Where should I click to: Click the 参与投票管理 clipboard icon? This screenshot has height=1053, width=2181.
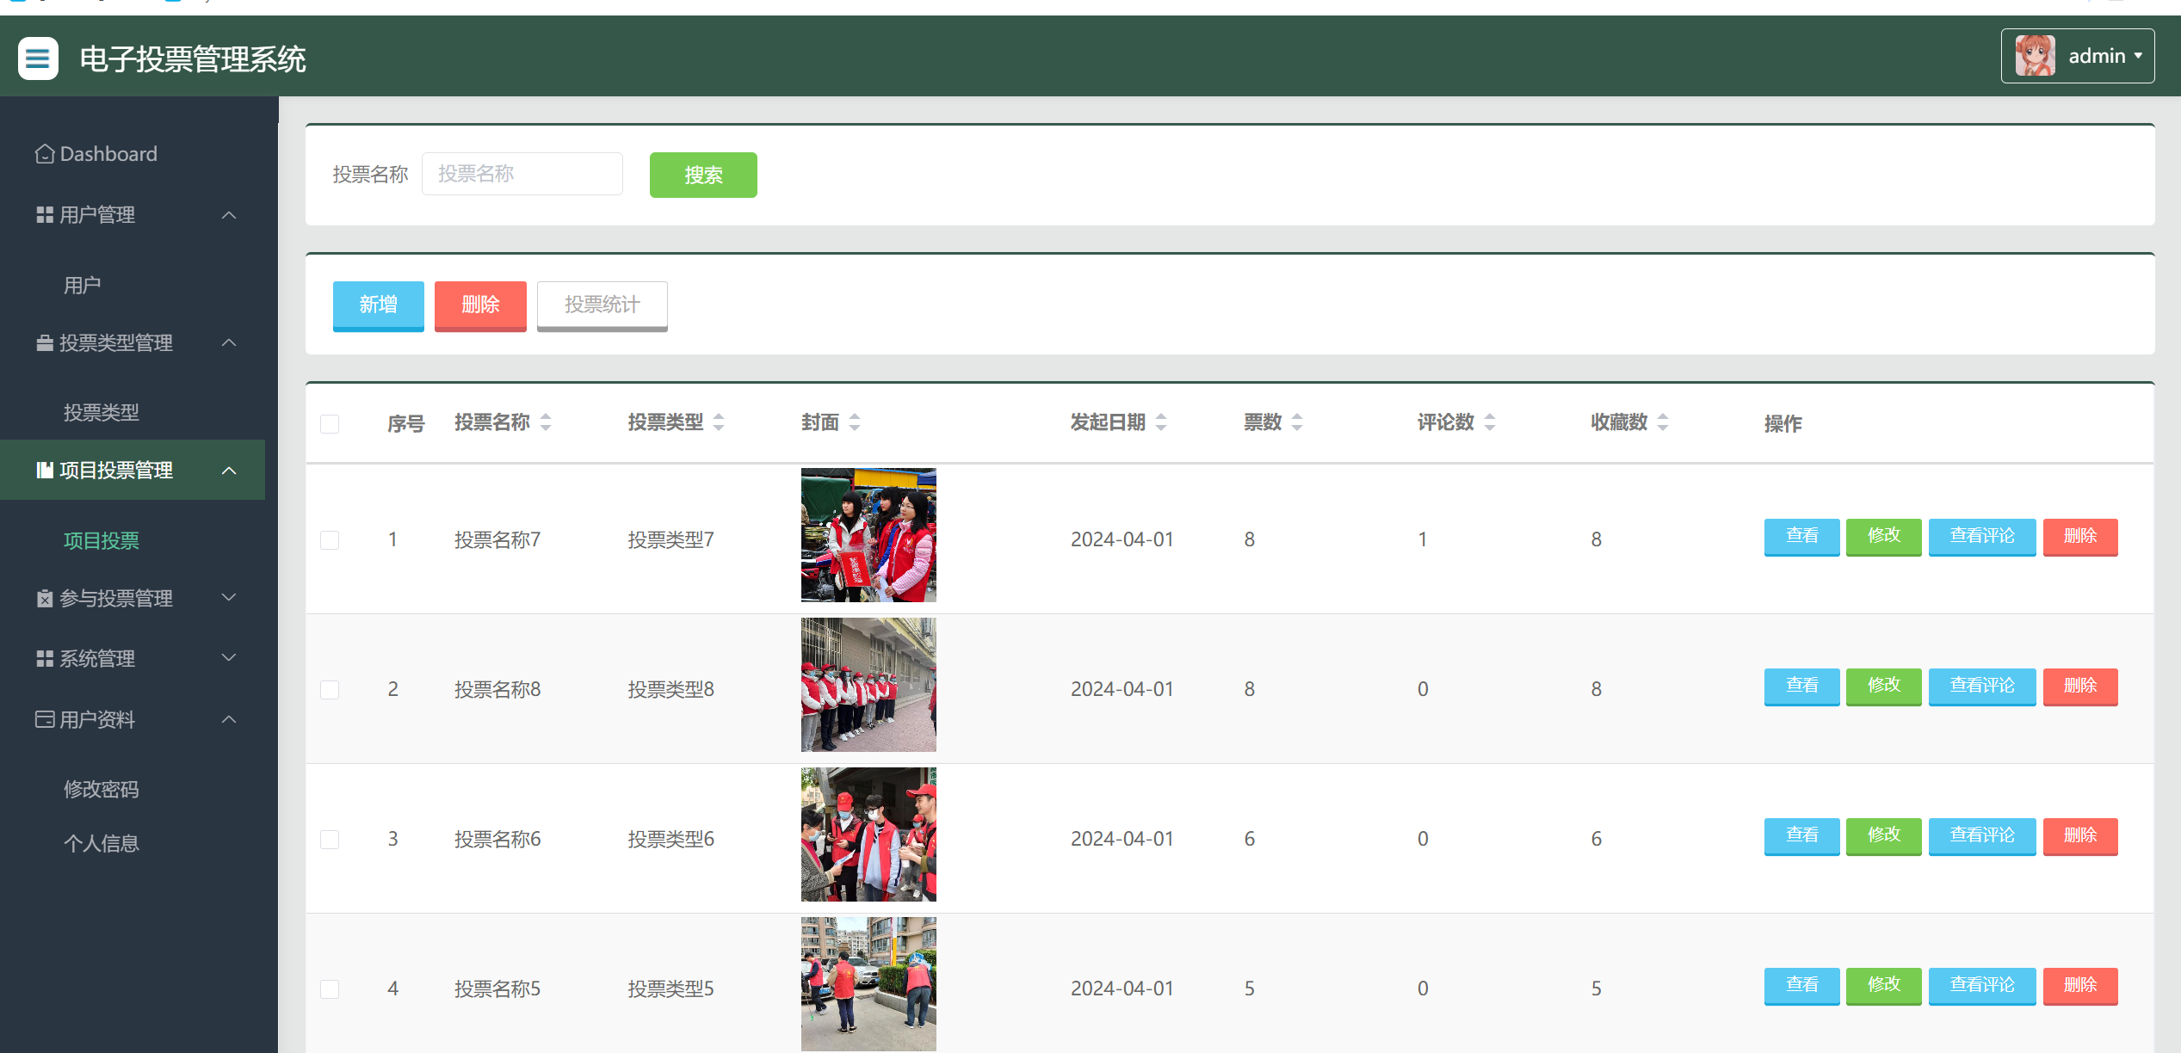coord(45,599)
